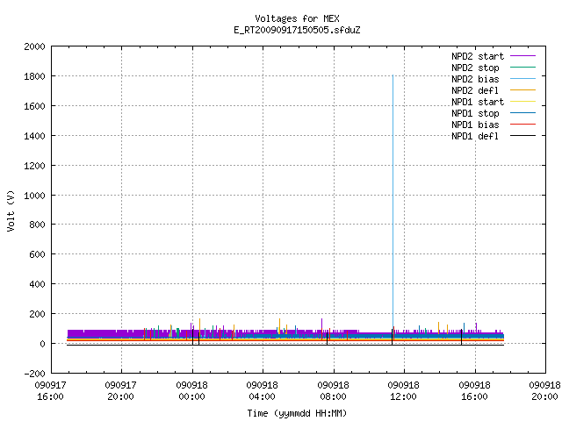Click the 'Volt (V)' y-axis label
Viewport: 562px width, 421px height.
[x=11, y=210]
